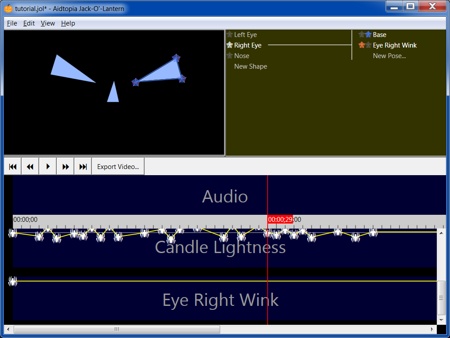The height and width of the screenshot is (338, 450).
Task: Toggle the gray web icon beside Base
Action: click(362, 35)
